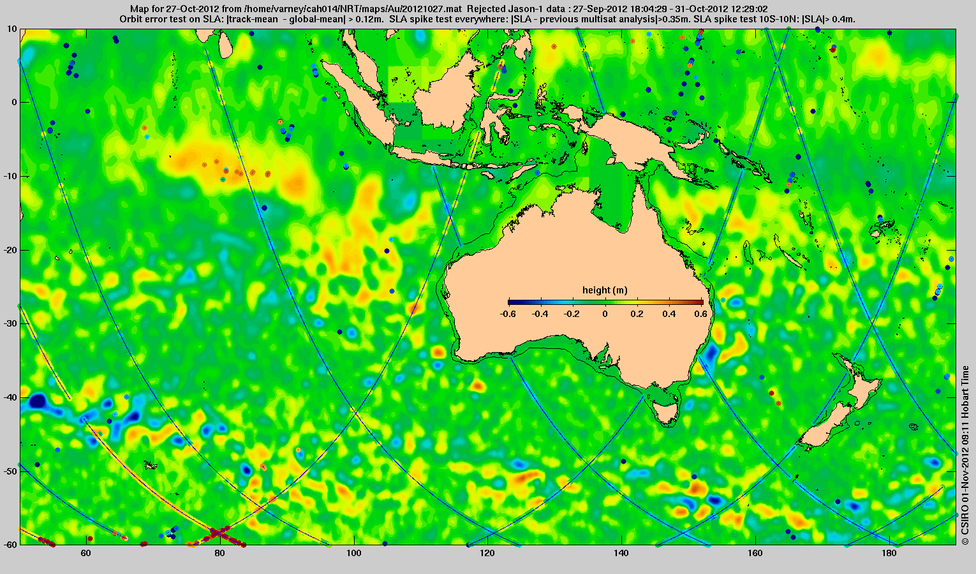
Task: Click latitude axis label '-60'
Action: (x=10, y=545)
